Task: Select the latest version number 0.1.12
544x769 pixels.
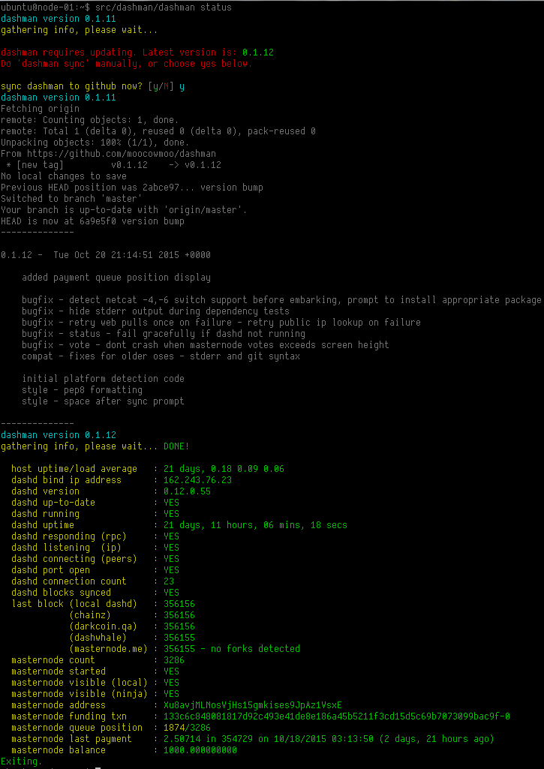Action: click(x=258, y=53)
